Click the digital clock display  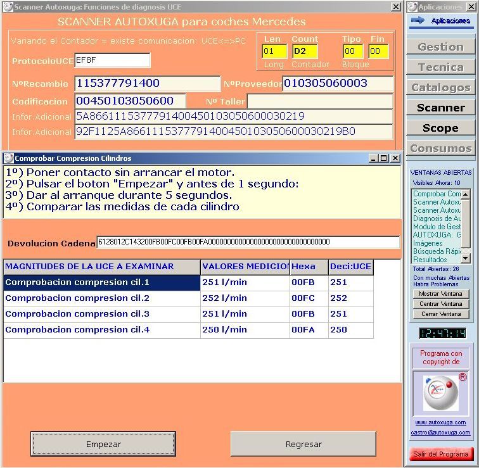[442, 333]
